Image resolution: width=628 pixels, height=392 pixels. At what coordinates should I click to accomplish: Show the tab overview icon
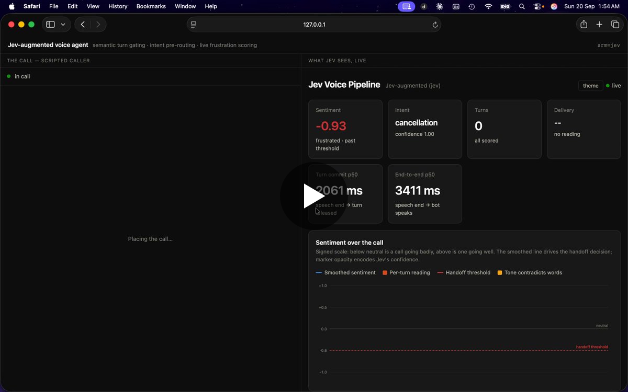(x=615, y=25)
